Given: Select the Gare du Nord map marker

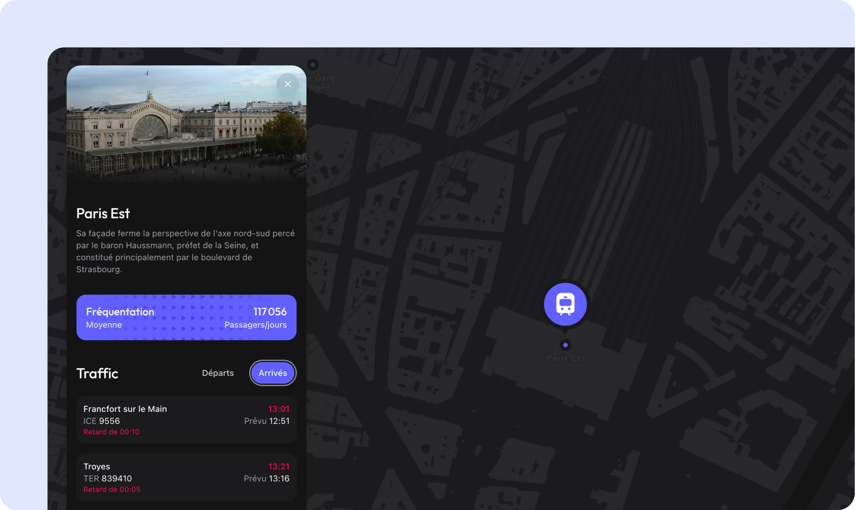Looking at the screenshot, I should coord(313,65).
